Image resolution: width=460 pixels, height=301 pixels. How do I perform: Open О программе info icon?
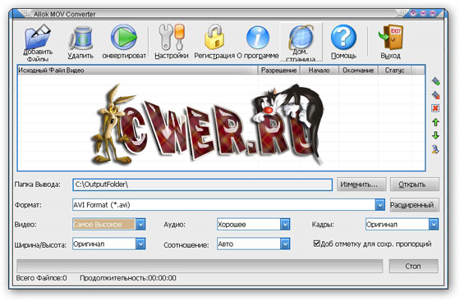point(258,38)
